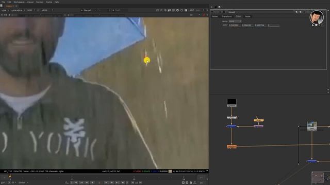Click the play backward button
Screen dimensions: 330x185
[92, 183]
